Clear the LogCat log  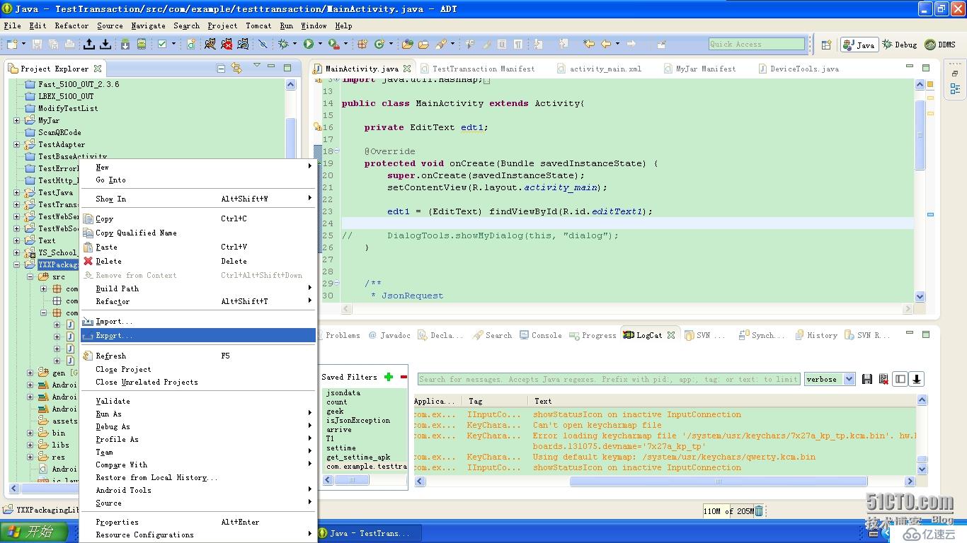883,379
